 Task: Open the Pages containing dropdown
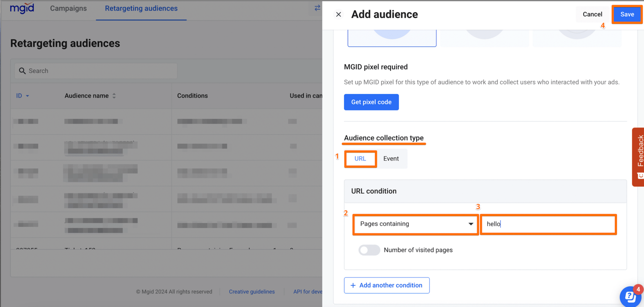tap(415, 224)
